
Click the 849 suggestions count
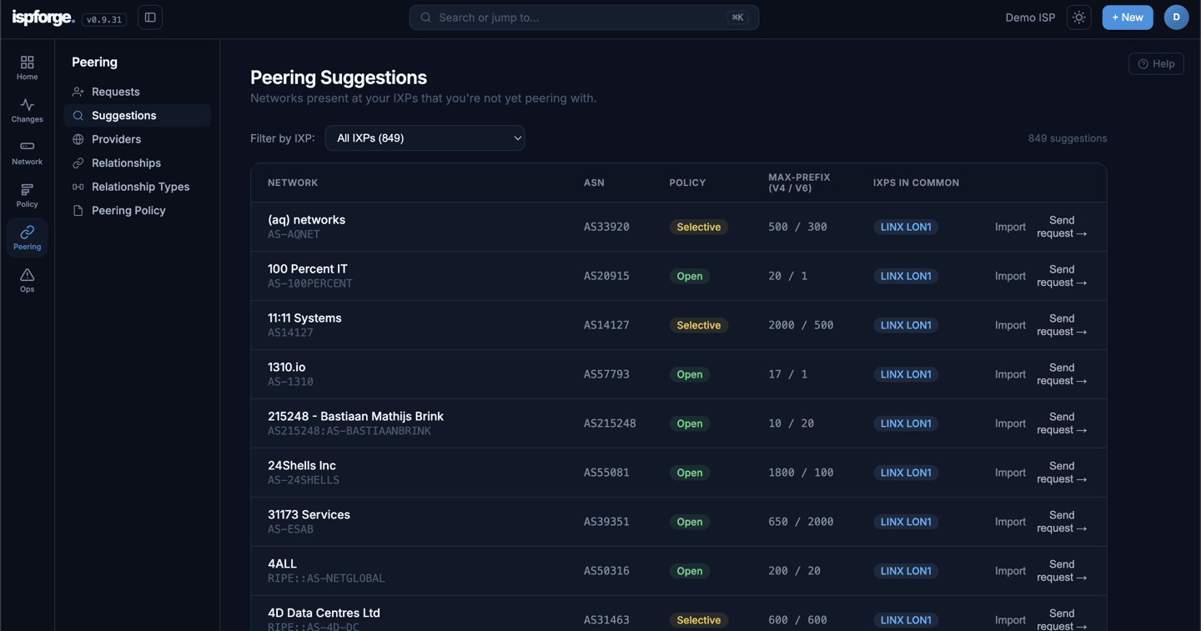tap(1068, 138)
